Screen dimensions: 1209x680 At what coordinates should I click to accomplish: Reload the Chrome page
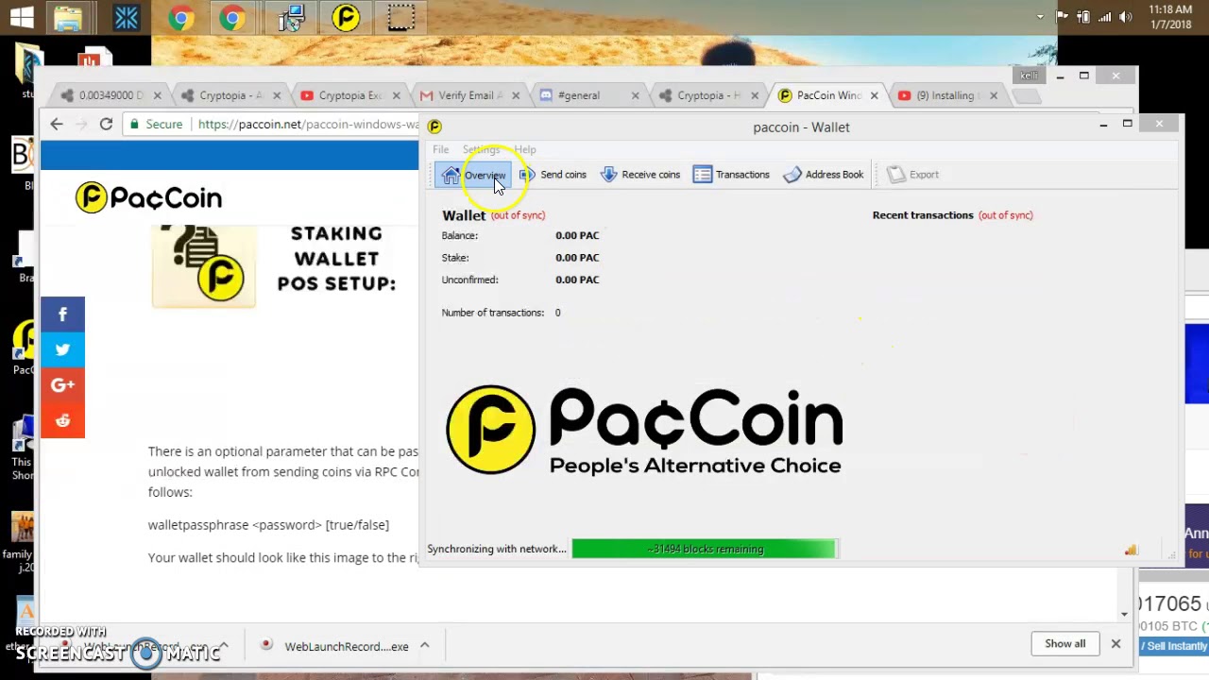click(106, 124)
